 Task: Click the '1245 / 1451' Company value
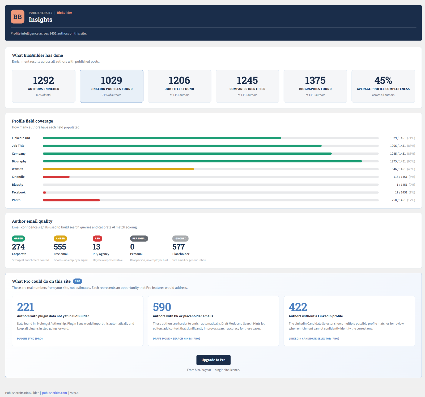point(398,154)
